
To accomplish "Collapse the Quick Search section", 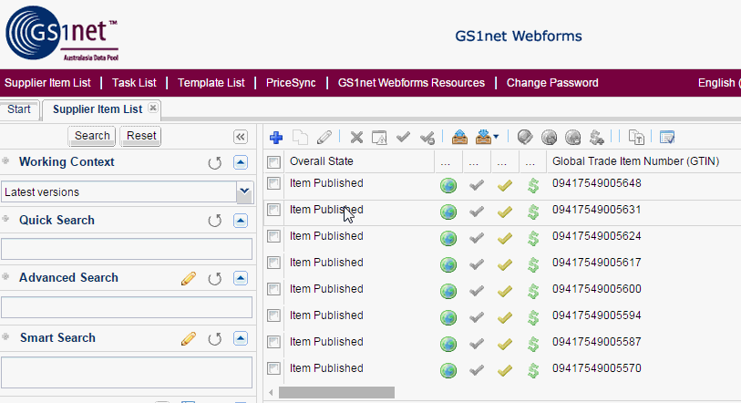I will (241, 221).
